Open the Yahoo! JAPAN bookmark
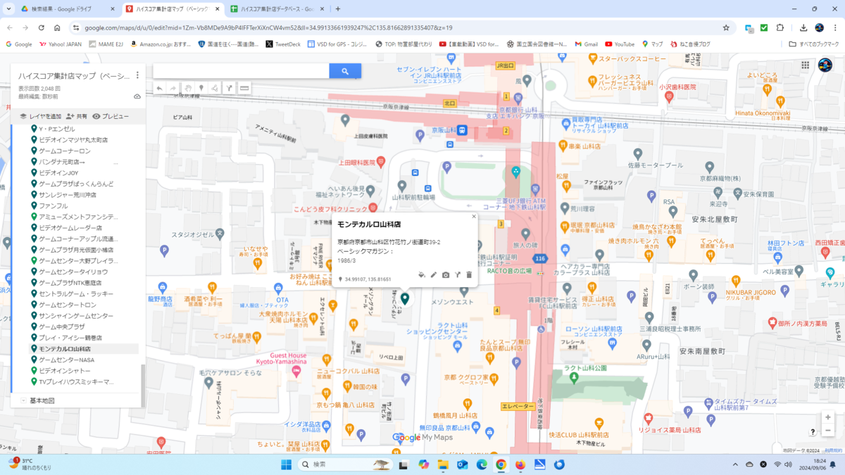The width and height of the screenshot is (845, 475). [62, 44]
